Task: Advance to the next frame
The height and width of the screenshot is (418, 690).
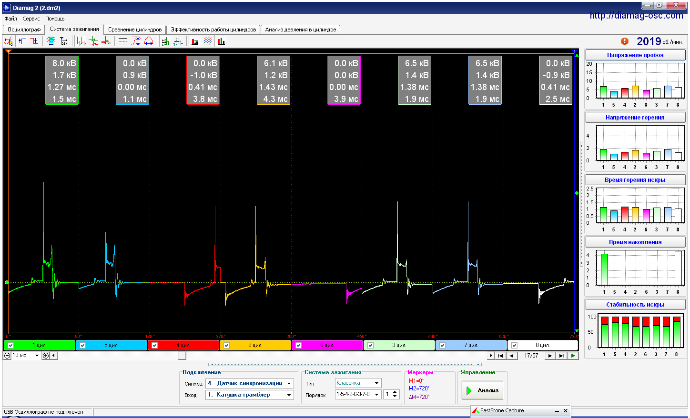Action: (550, 356)
